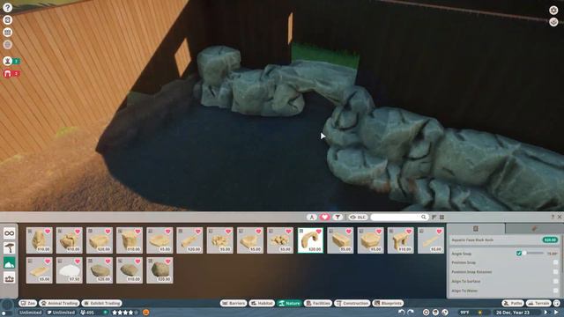
Task: Toggle the pink heart favorites filter
Action: (x=324, y=217)
